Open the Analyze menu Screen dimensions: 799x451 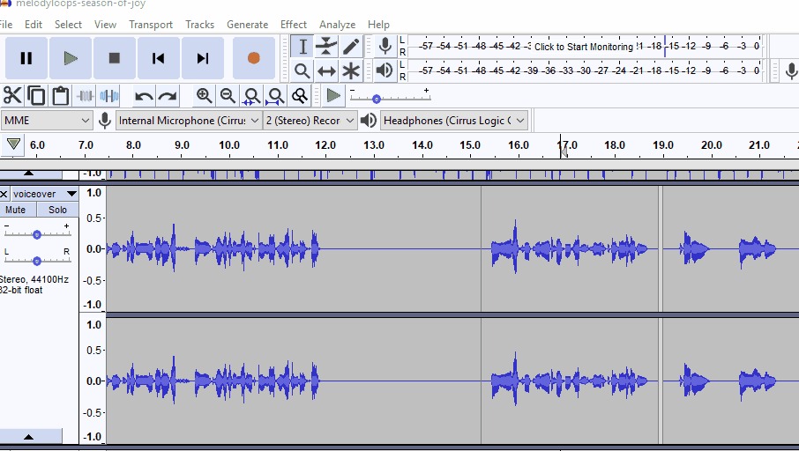338,25
